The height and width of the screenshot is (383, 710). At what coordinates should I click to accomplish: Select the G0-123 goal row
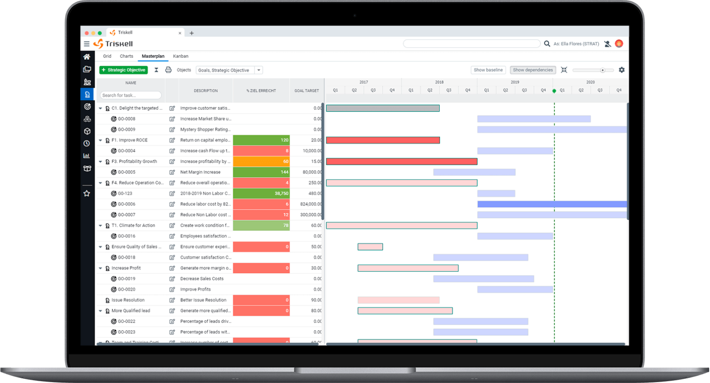pyautogui.click(x=125, y=193)
